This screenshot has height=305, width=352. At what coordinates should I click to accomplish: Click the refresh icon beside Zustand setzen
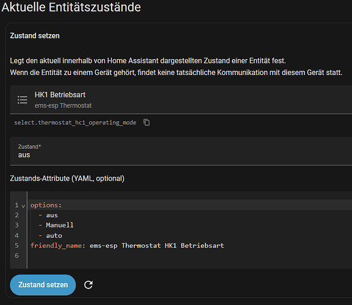click(88, 285)
